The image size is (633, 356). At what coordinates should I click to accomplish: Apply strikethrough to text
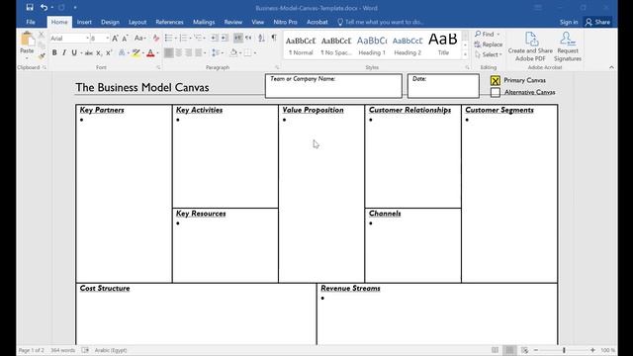[x=89, y=52]
